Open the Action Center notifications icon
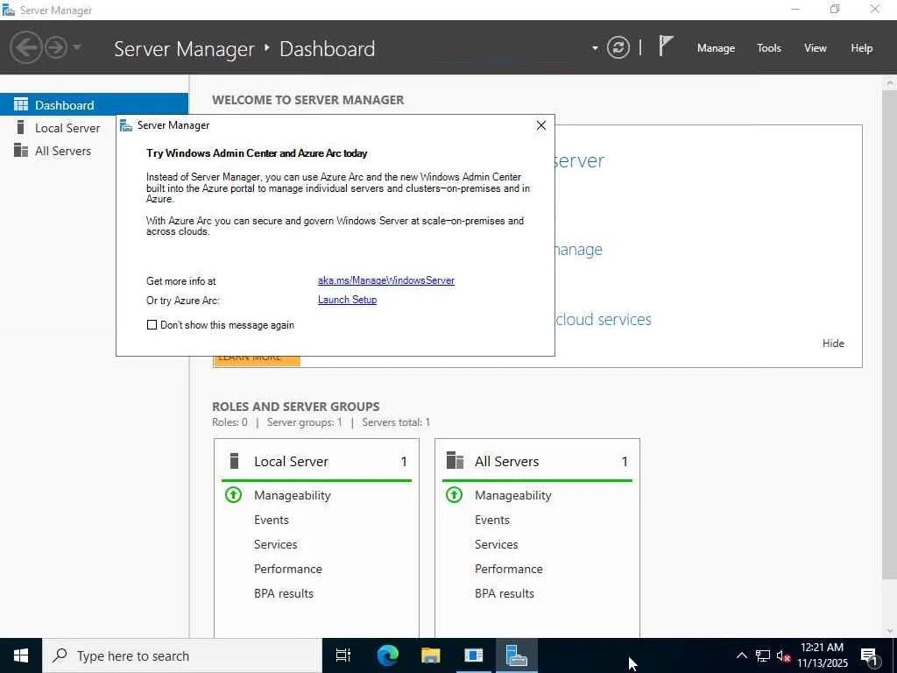The height and width of the screenshot is (673, 897). tap(870, 656)
